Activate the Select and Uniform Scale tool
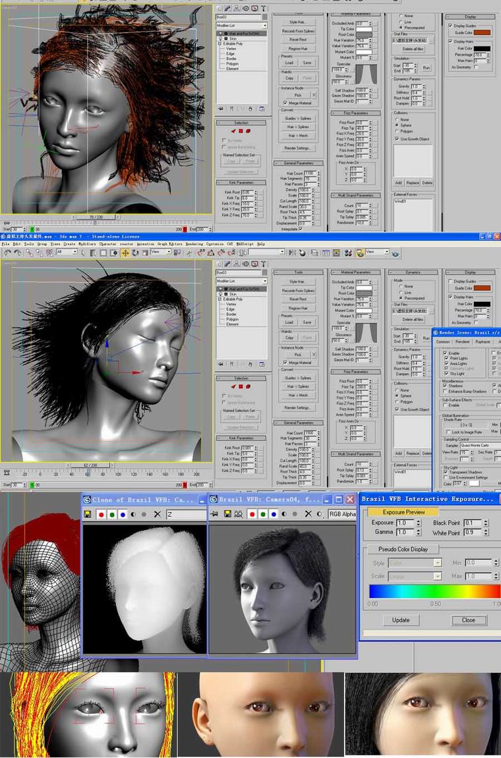The image size is (501, 758). (x=144, y=252)
